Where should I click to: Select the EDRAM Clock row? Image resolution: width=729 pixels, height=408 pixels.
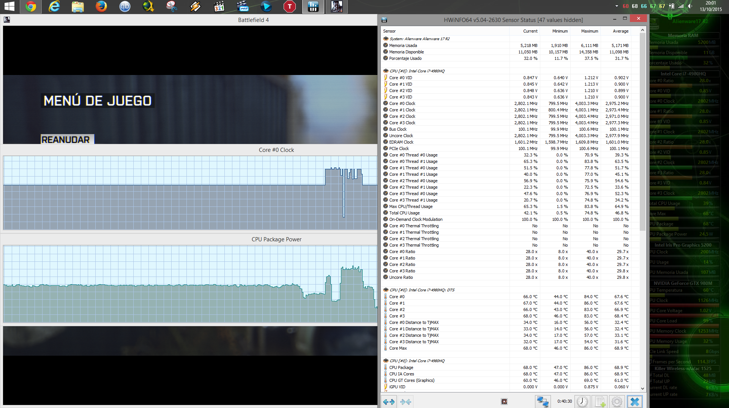[510, 142]
